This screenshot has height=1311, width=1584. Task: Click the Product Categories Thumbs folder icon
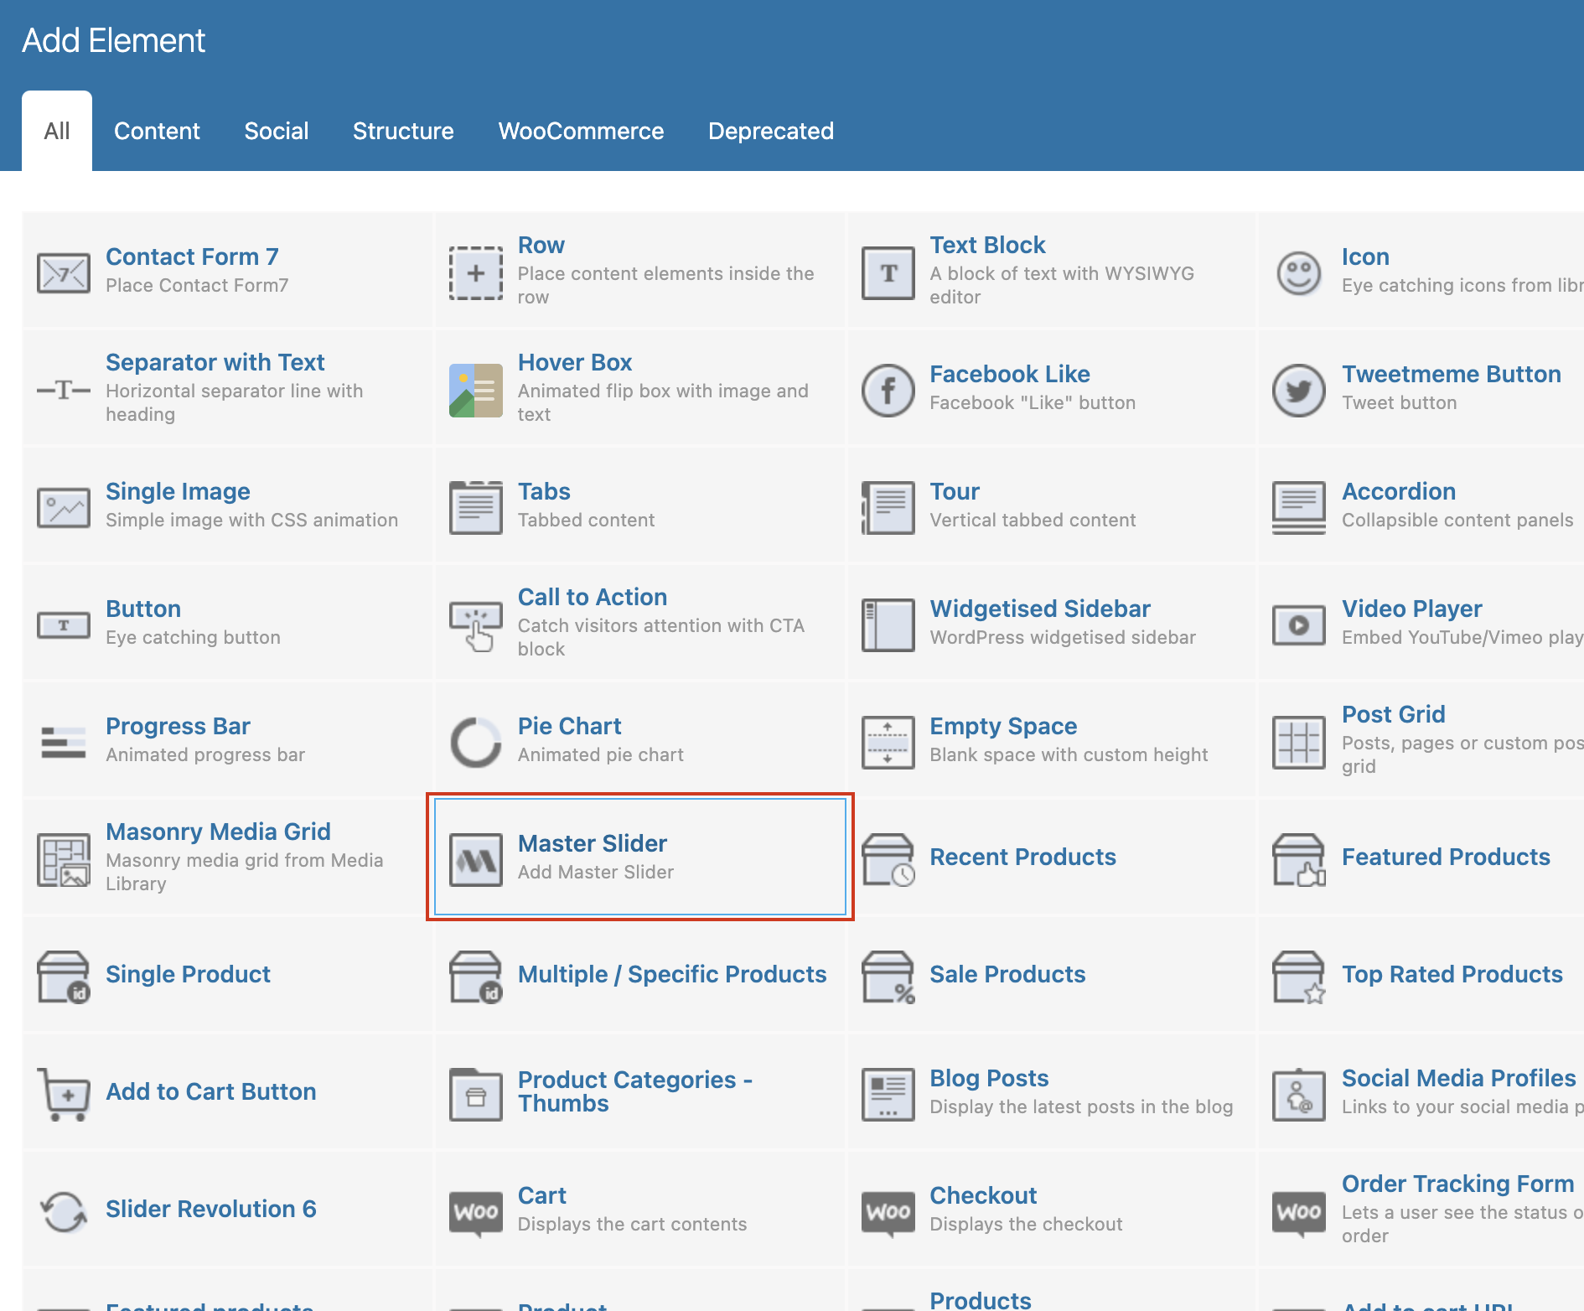476,1094
